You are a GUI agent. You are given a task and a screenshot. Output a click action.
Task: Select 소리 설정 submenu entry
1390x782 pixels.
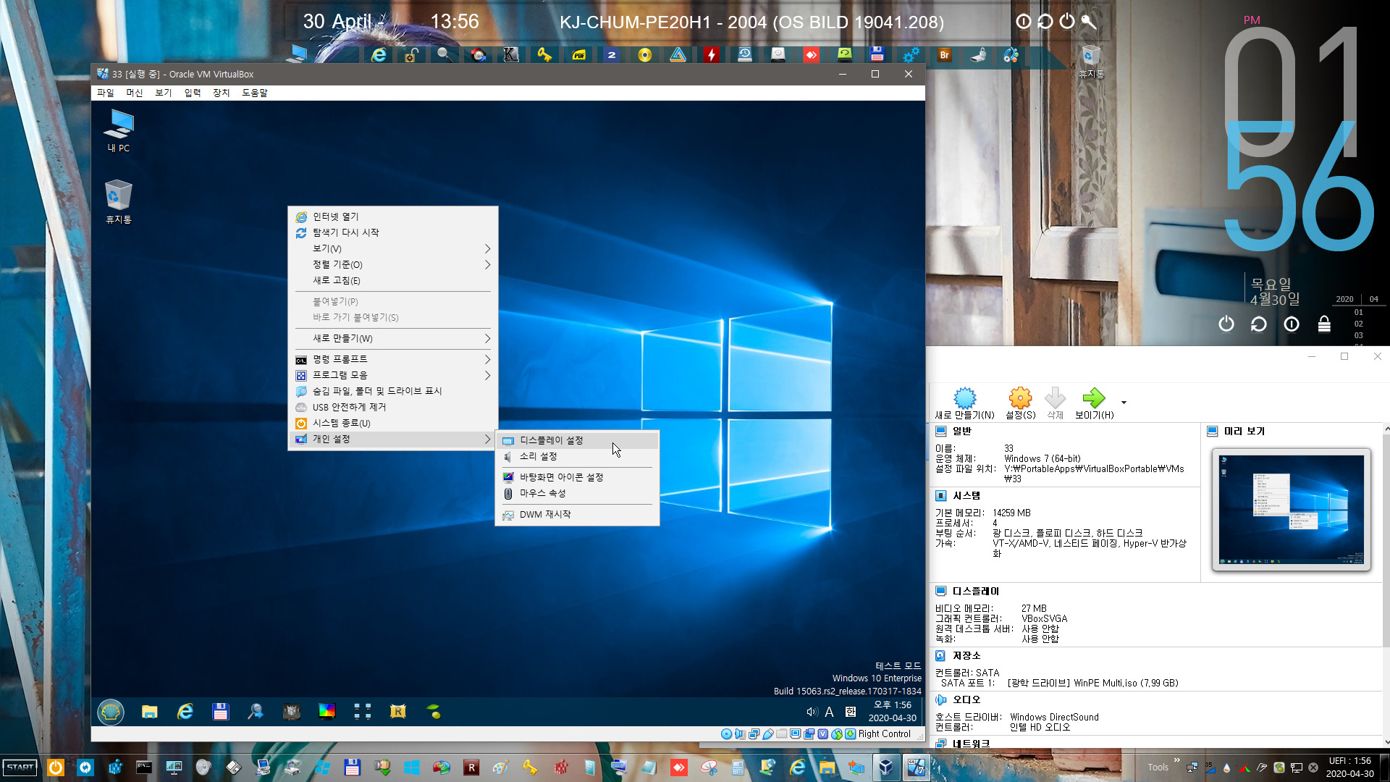(577, 456)
